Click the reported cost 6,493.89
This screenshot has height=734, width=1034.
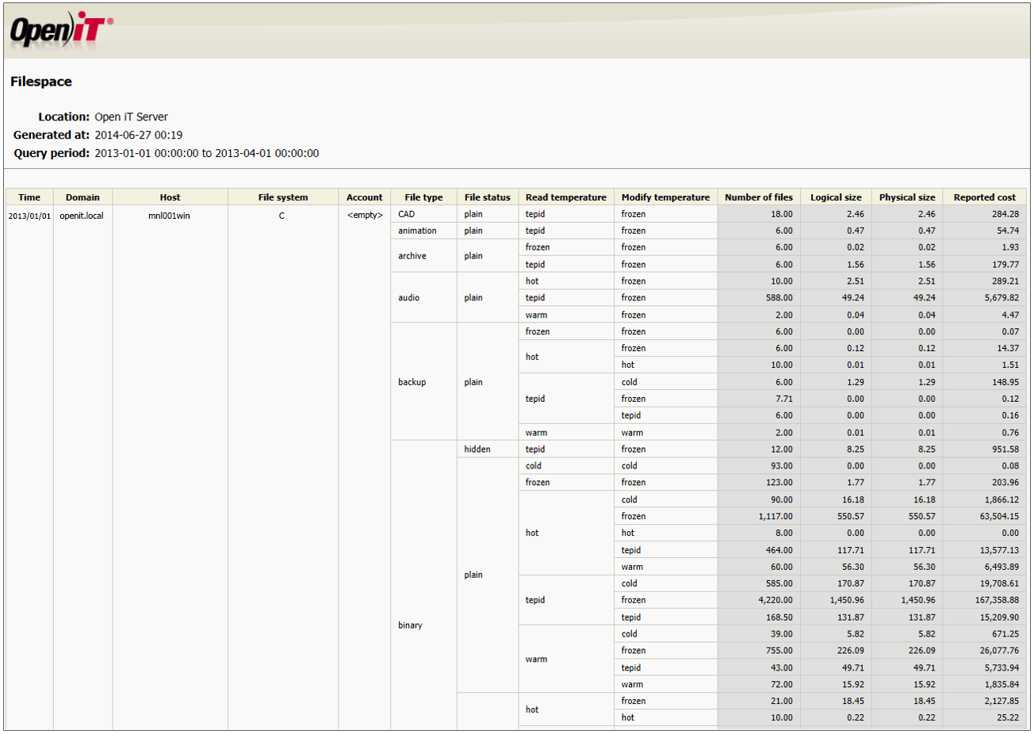tap(1002, 568)
